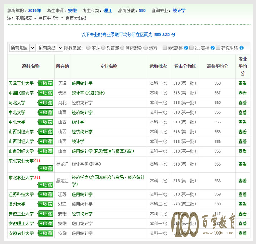
Task: Open 应用统计学 major of 江苏科技大学
Action: coord(82,194)
